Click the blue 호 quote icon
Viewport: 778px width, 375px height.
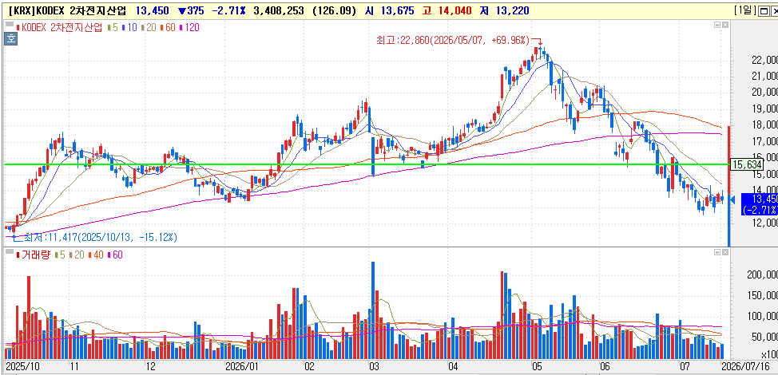tap(11, 38)
